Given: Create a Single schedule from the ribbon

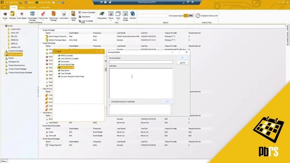Looking at the screenshot, I should pos(5,15).
